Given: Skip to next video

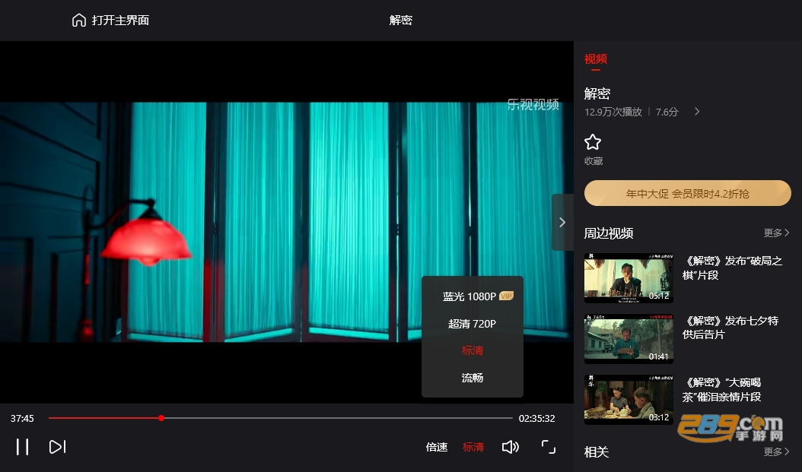Looking at the screenshot, I should click(x=57, y=447).
